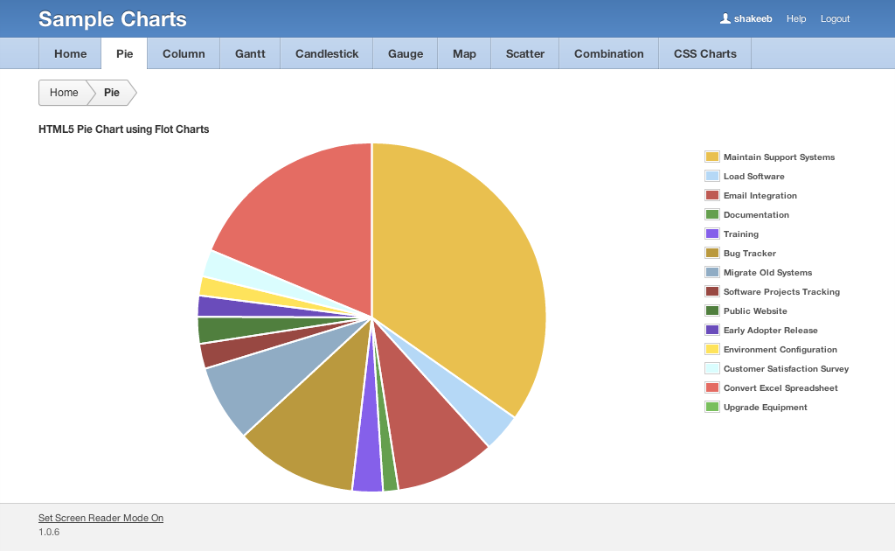Image resolution: width=895 pixels, height=551 pixels.
Task: Select the Map tab
Action: click(x=464, y=53)
